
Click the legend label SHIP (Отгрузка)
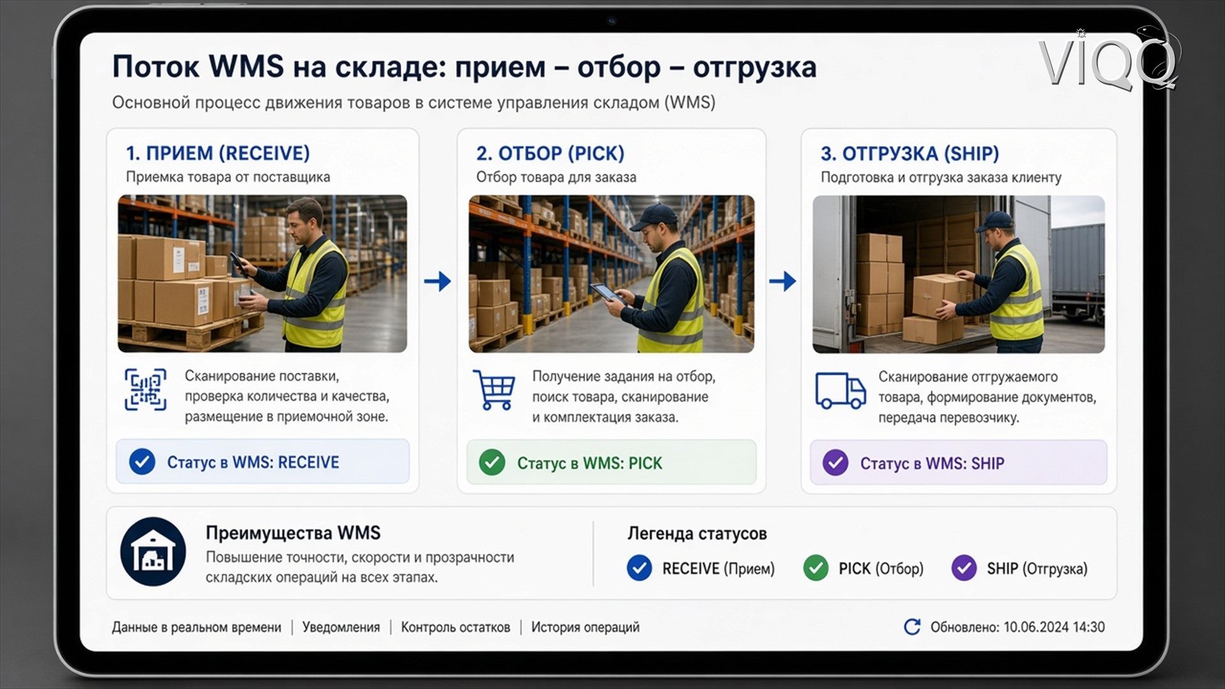(1037, 568)
